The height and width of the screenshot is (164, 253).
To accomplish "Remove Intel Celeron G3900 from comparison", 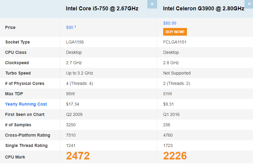I will pyautogui.click(x=249, y=4).
